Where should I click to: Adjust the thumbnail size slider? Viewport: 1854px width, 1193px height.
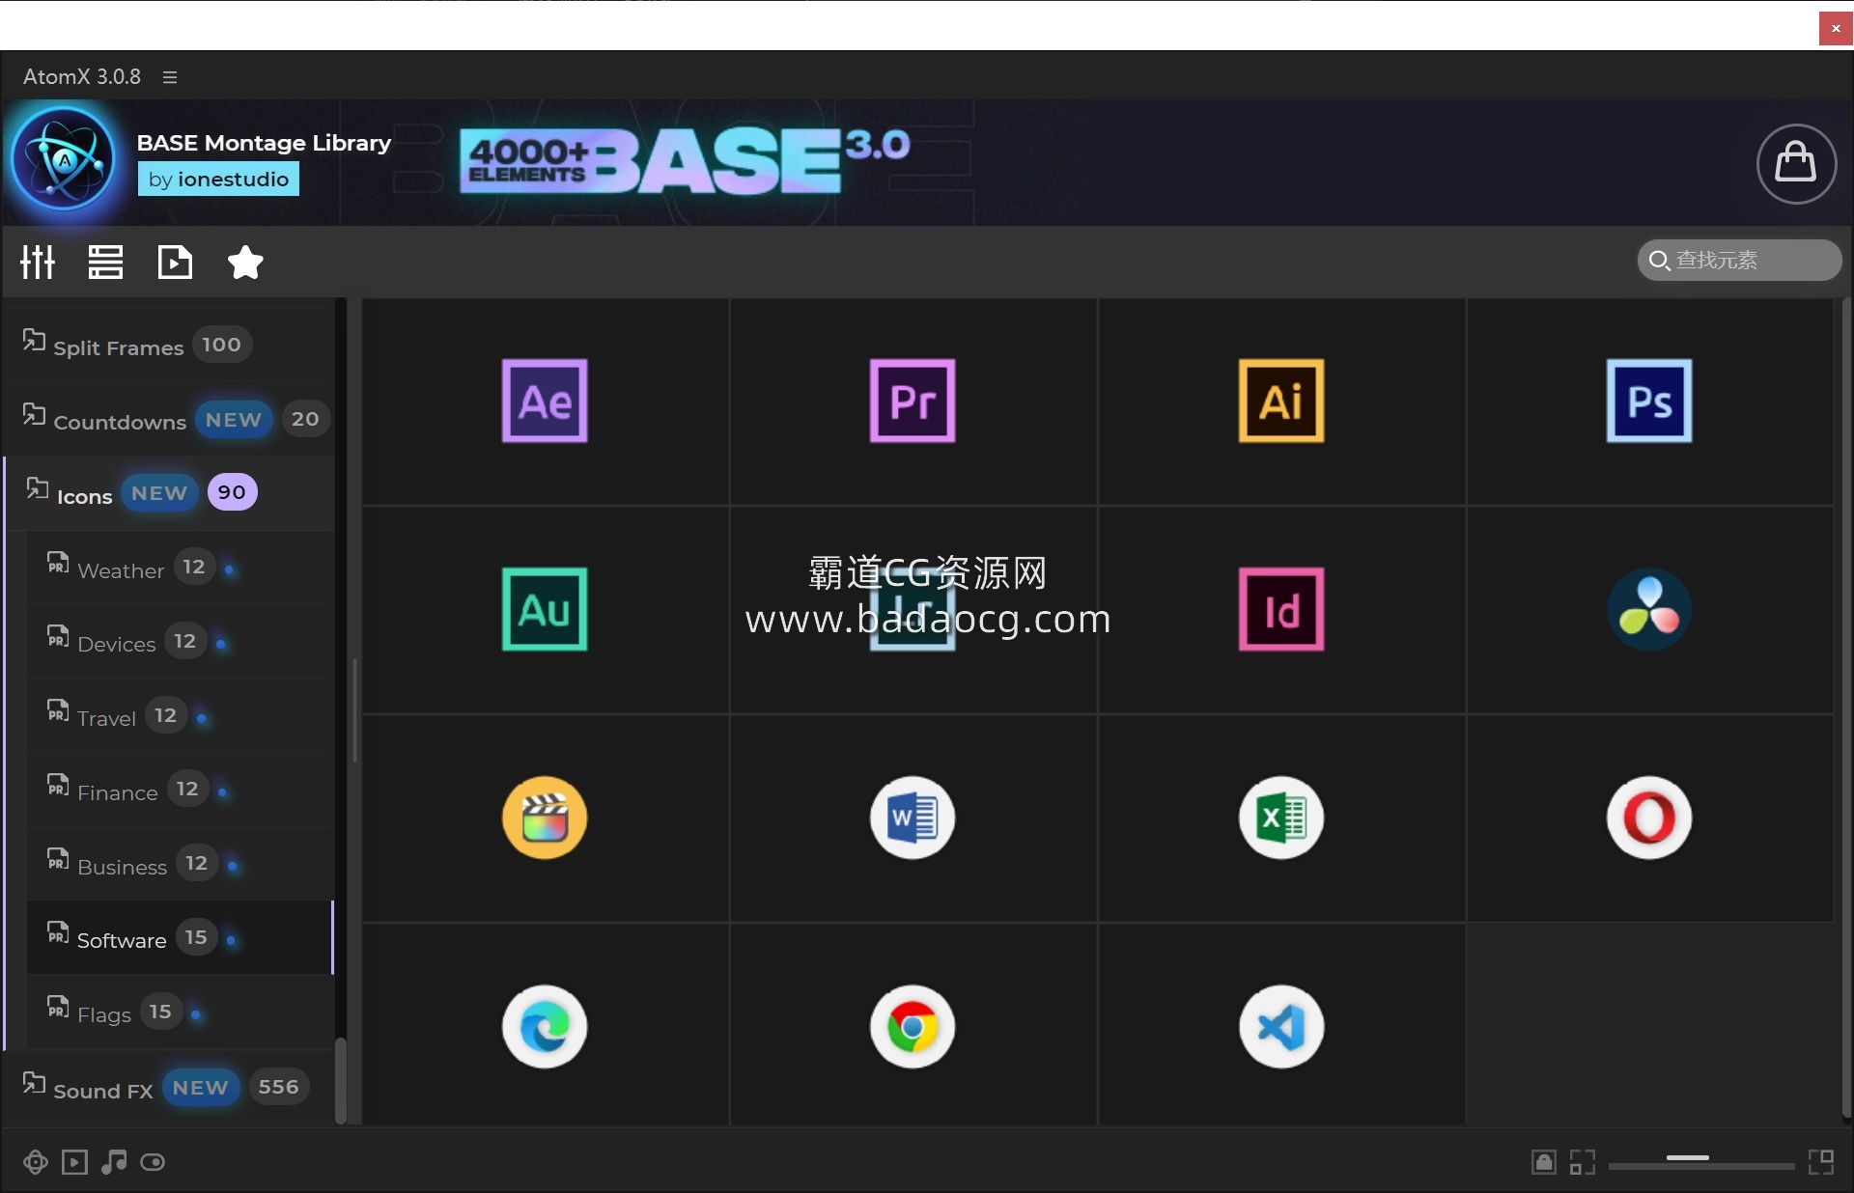1701,1162
